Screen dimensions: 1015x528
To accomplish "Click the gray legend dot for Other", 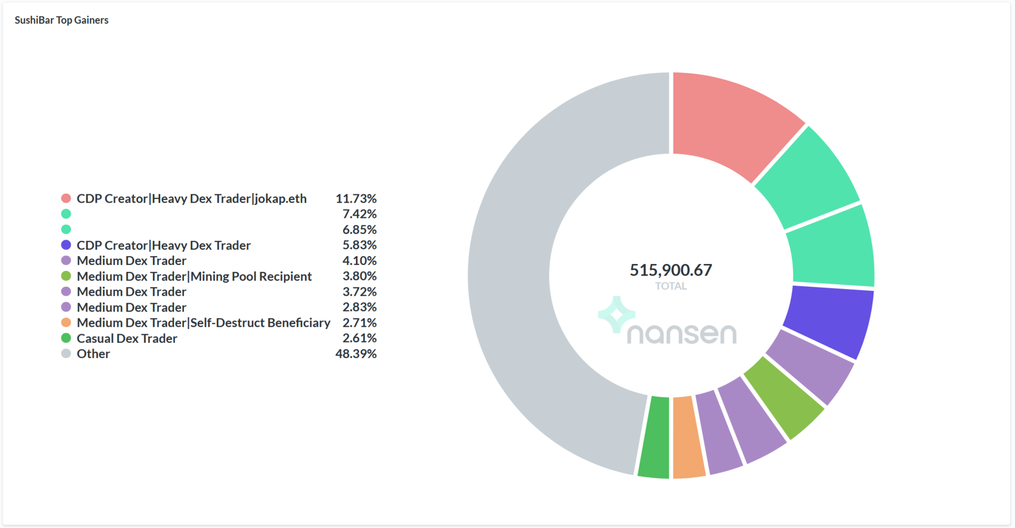I will pos(66,354).
